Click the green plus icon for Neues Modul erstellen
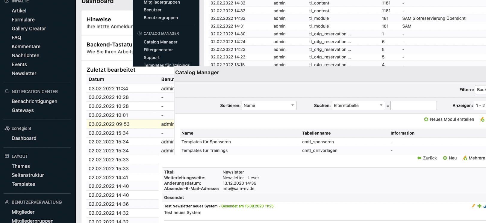This screenshot has height=223, width=486. 426,119
